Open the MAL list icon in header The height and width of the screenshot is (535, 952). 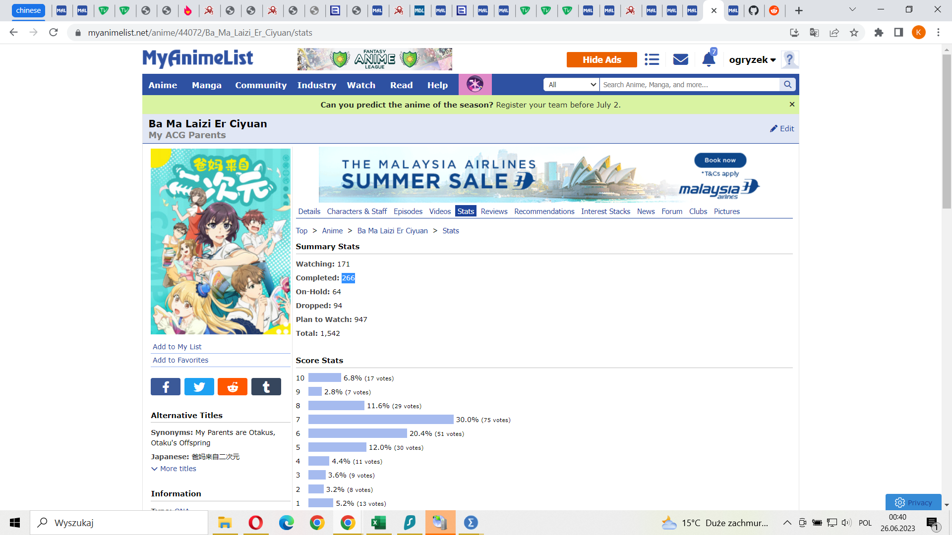pos(652,59)
